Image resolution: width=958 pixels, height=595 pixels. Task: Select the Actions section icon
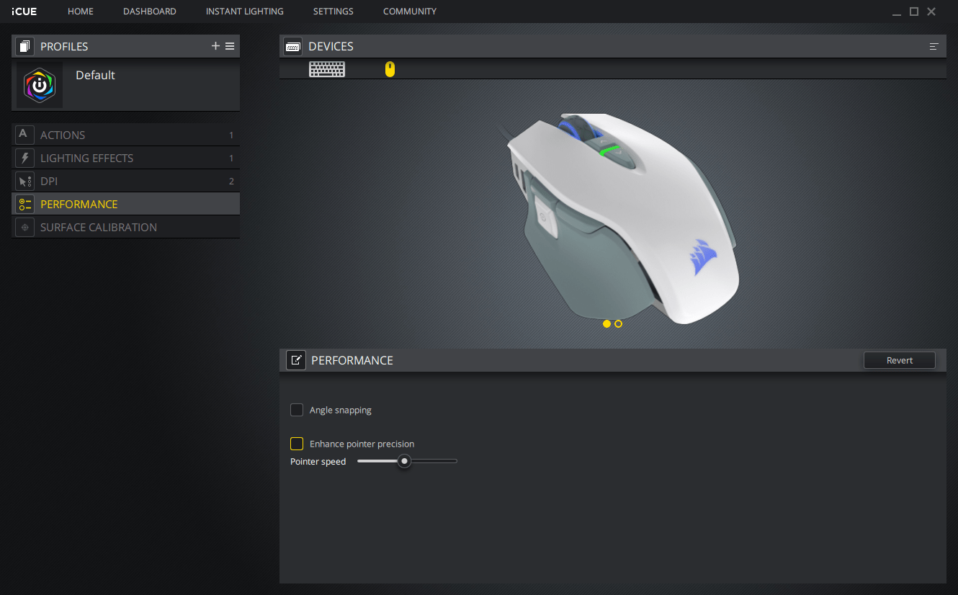tap(24, 135)
